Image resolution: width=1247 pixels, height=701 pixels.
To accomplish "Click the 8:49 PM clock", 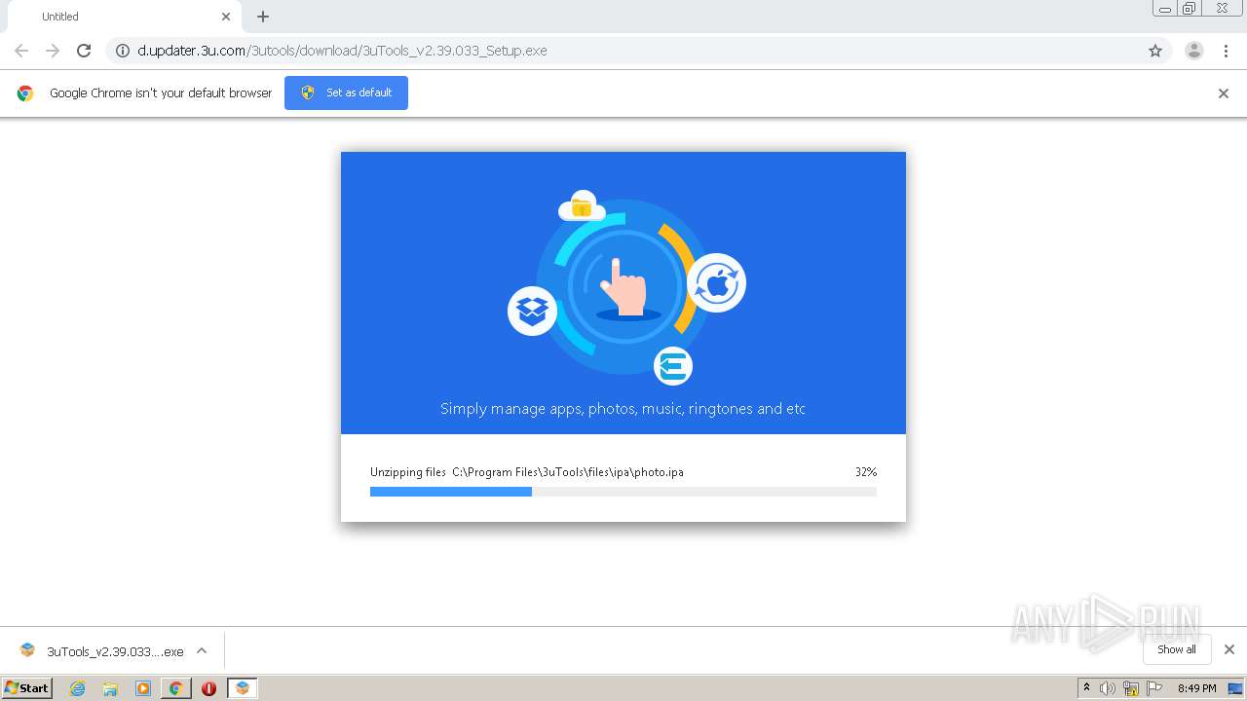I will (x=1196, y=688).
